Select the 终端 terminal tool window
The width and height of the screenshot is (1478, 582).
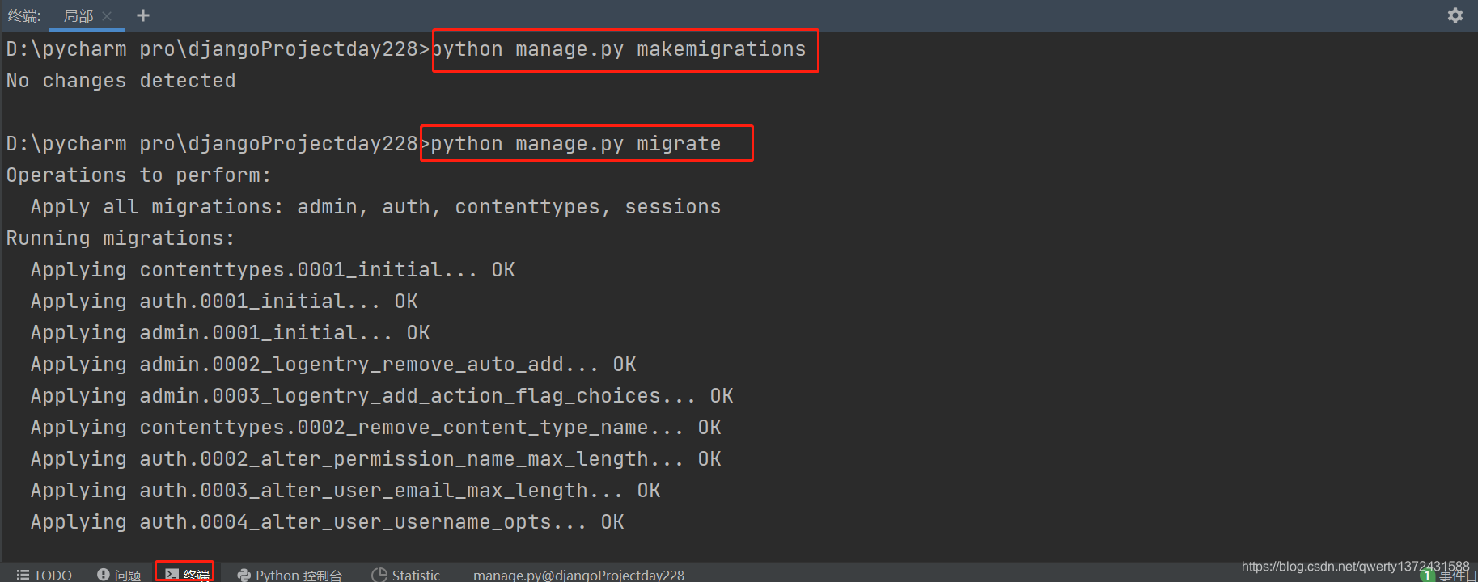[185, 573]
